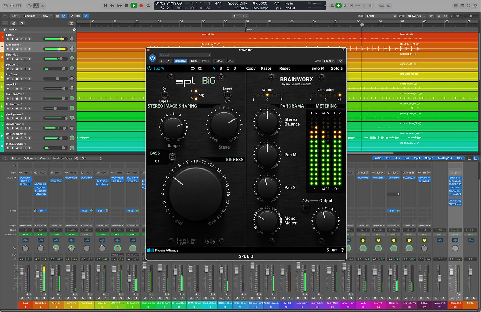Screen dimensions: 481x312
Task: Start playback with the green play button
Action: (x=134, y=5)
